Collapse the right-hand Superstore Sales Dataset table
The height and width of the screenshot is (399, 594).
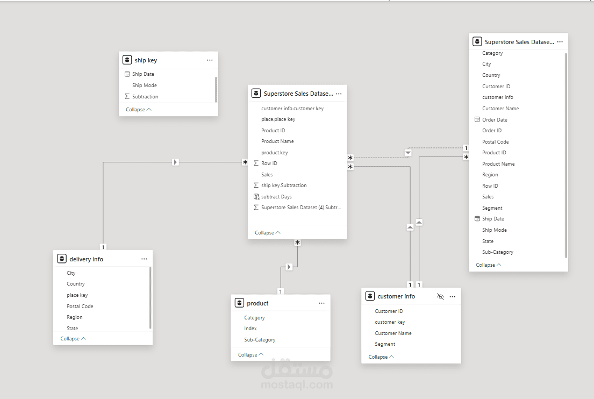pyautogui.click(x=489, y=265)
